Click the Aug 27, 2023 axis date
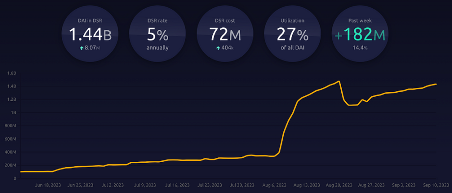This screenshot has width=452, height=193. point(372,185)
